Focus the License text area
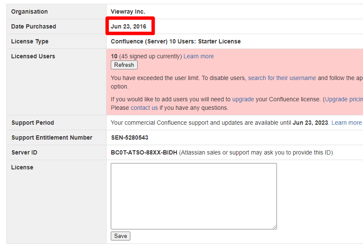The height and width of the screenshot is (249, 363). tap(194, 196)
